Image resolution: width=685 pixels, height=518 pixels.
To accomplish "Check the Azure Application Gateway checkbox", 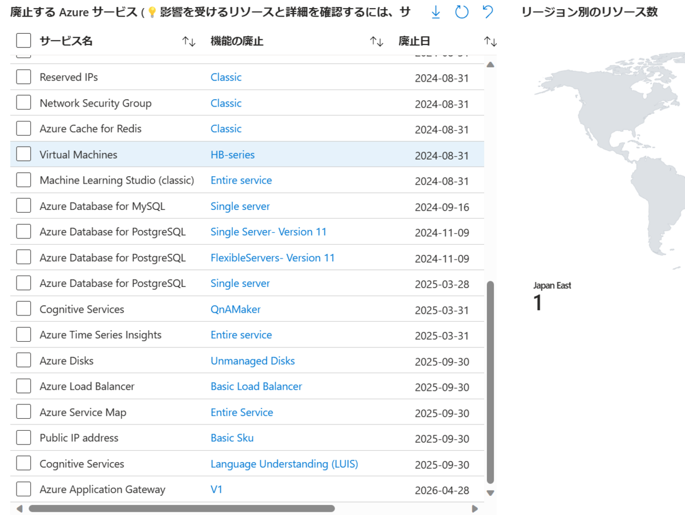I will click(x=23, y=489).
